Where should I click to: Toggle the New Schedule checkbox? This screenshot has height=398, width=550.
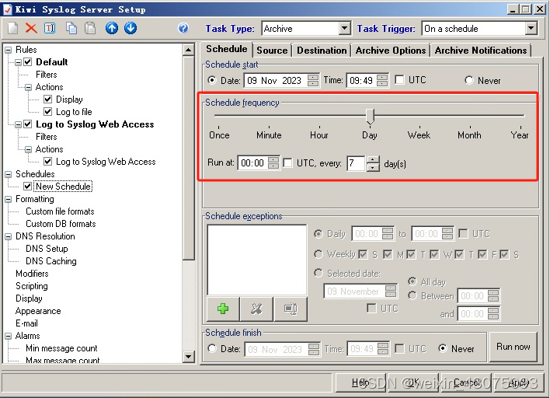[x=28, y=187]
